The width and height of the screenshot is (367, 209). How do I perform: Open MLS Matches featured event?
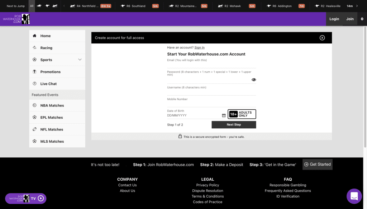coord(57,141)
